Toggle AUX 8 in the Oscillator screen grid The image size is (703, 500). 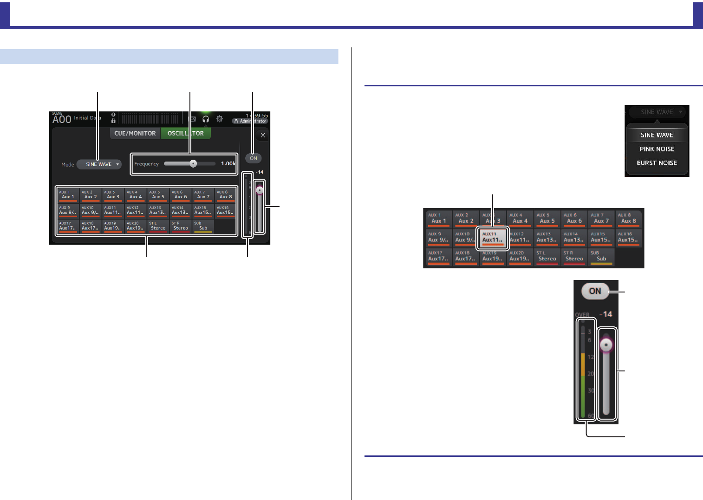tap(226, 195)
